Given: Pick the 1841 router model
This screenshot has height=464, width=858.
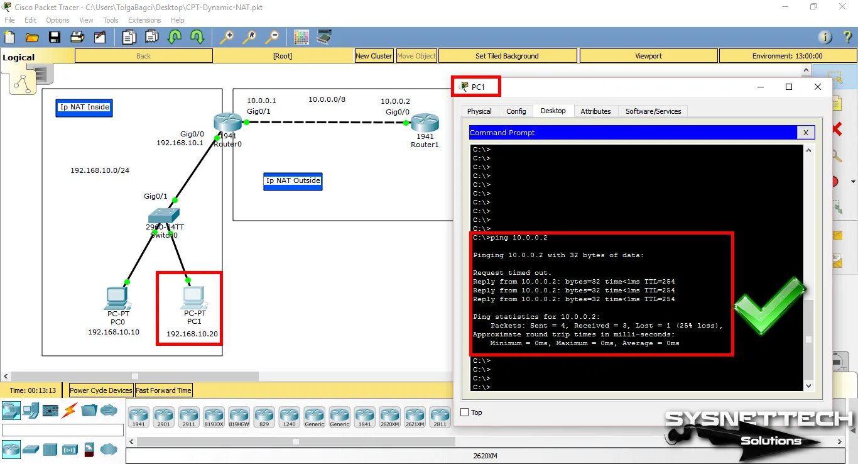Looking at the screenshot, I should [364, 417].
